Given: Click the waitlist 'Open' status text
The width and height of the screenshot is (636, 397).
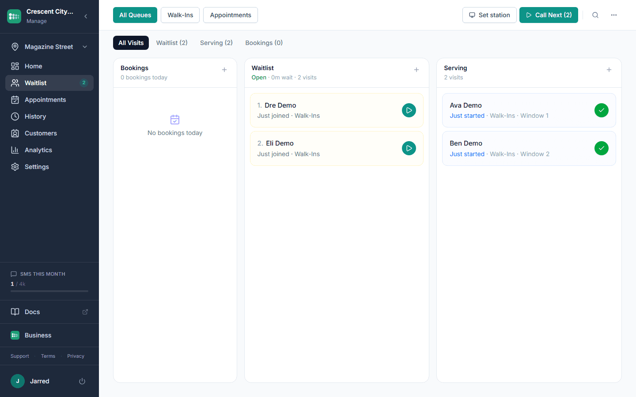Looking at the screenshot, I should coord(259,77).
